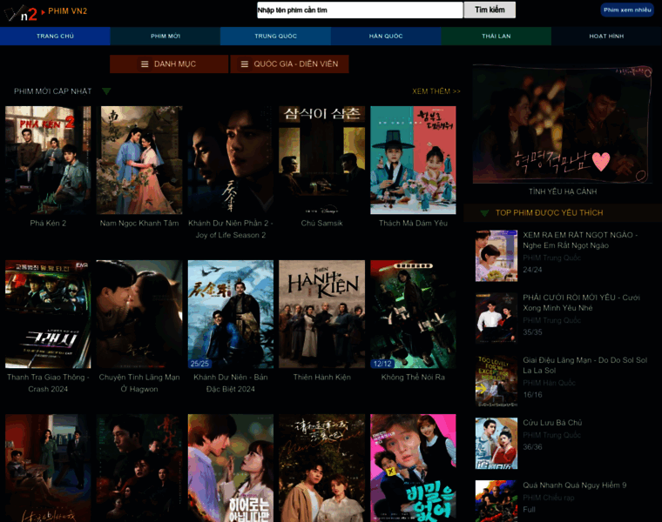Expand the QUỐC GIA - DIỄN VIÊN dropdown
The width and height of the screenshot is (662, 522).
289,64
